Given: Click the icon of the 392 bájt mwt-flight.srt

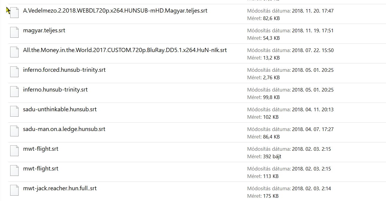Looking at the screenshot, I should pos(14,151).
